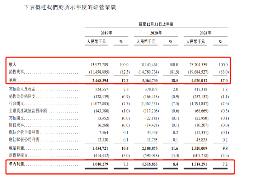The height and width of the screenshot is (176, 253).
Task: Click the 毛利 row label
Action: point(12,80)
